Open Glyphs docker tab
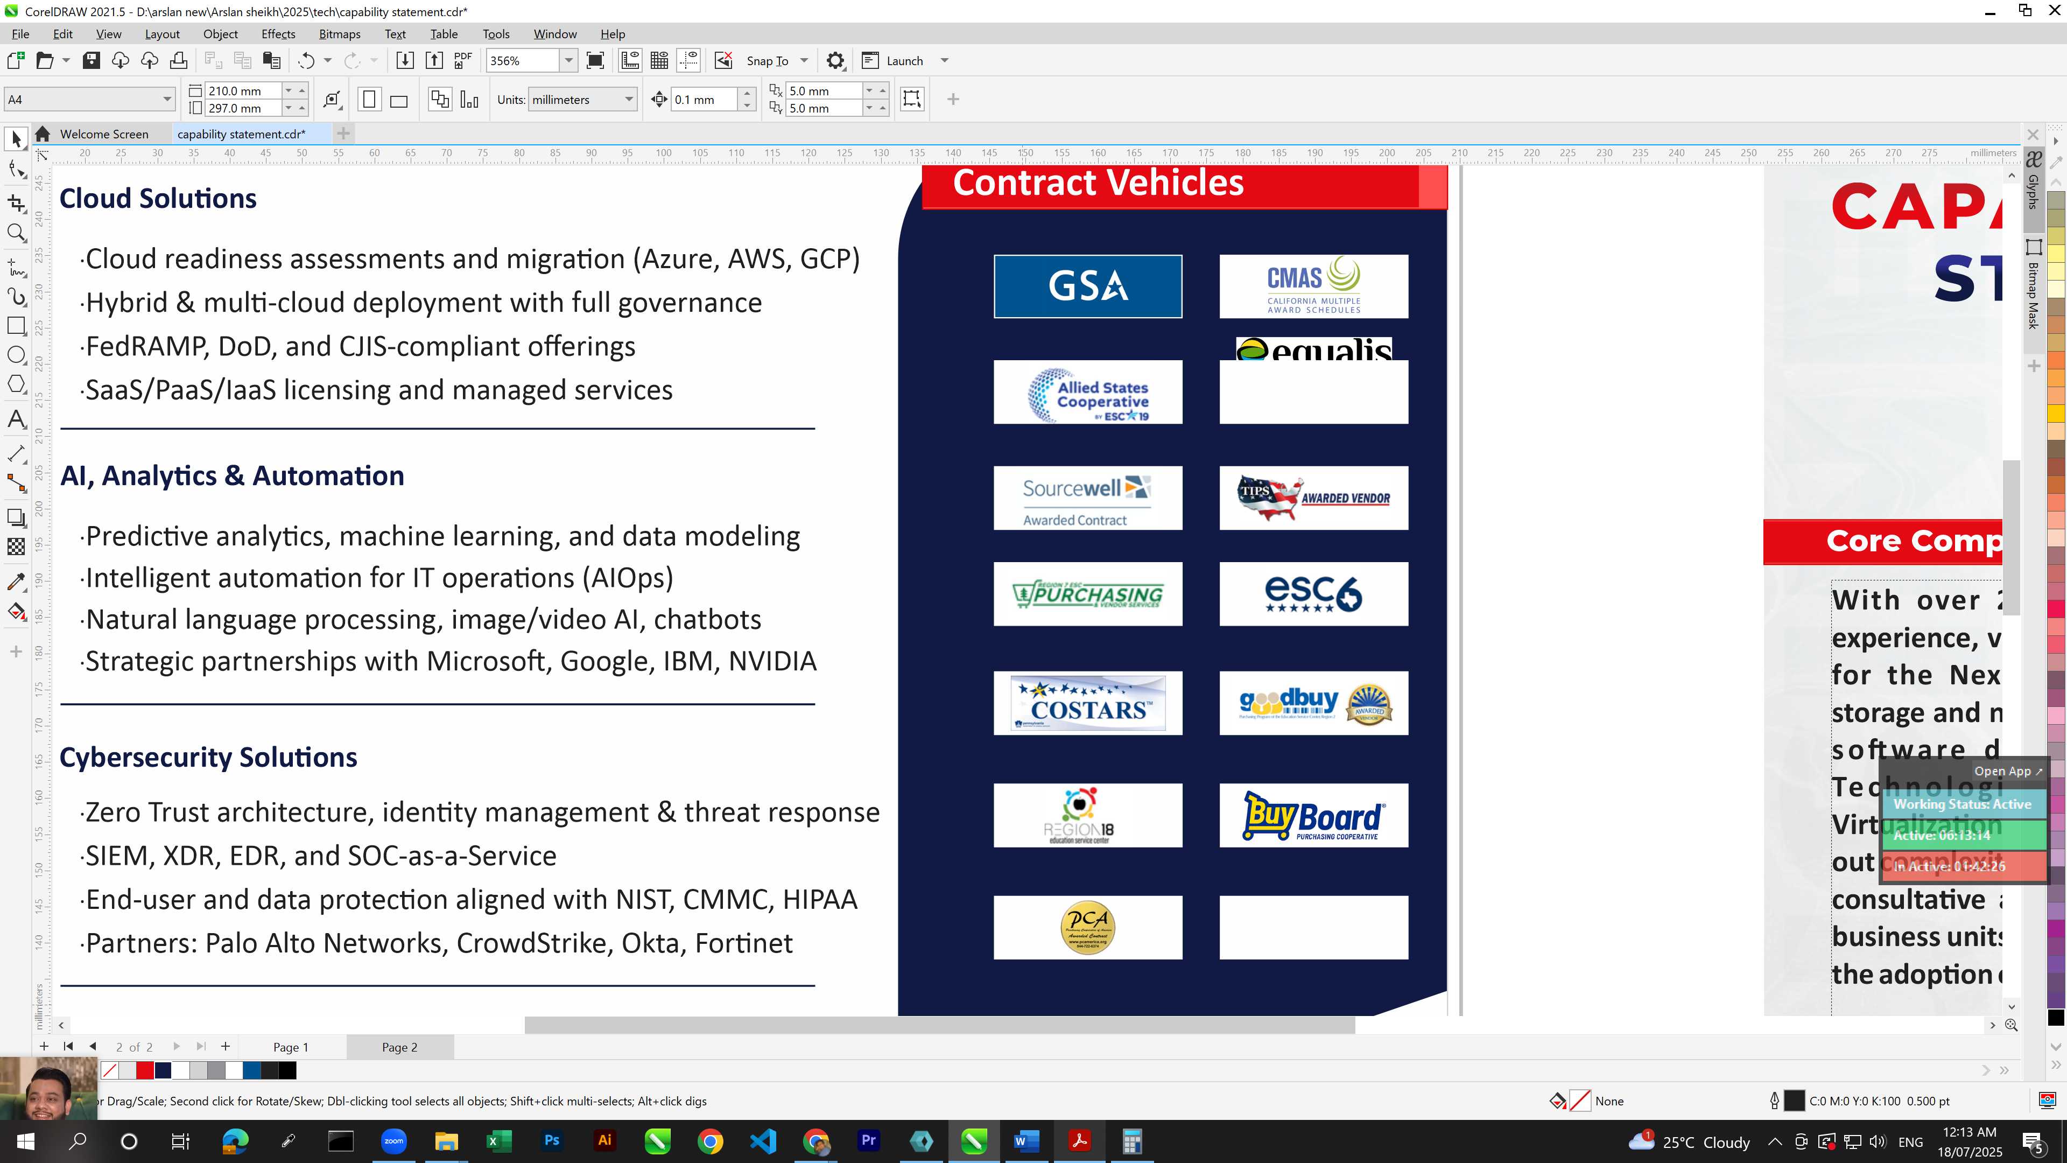The height and width of the screenshot is (1163, 2067). point(2033,180)
